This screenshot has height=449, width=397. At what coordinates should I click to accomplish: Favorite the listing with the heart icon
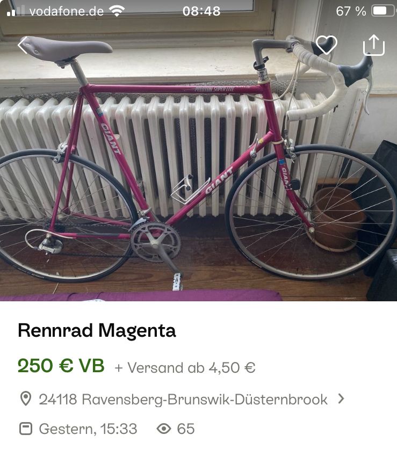point(326,45)
